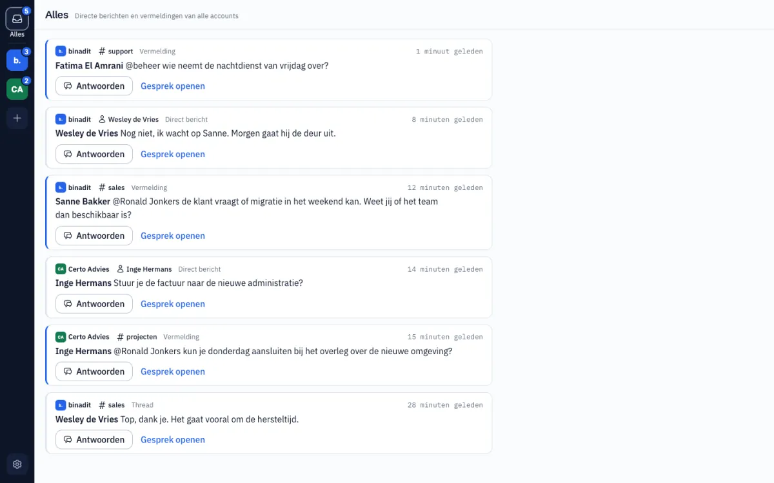Switch to the Certo Advies account icon
The image size is (774, 483).
pos(17,89)
